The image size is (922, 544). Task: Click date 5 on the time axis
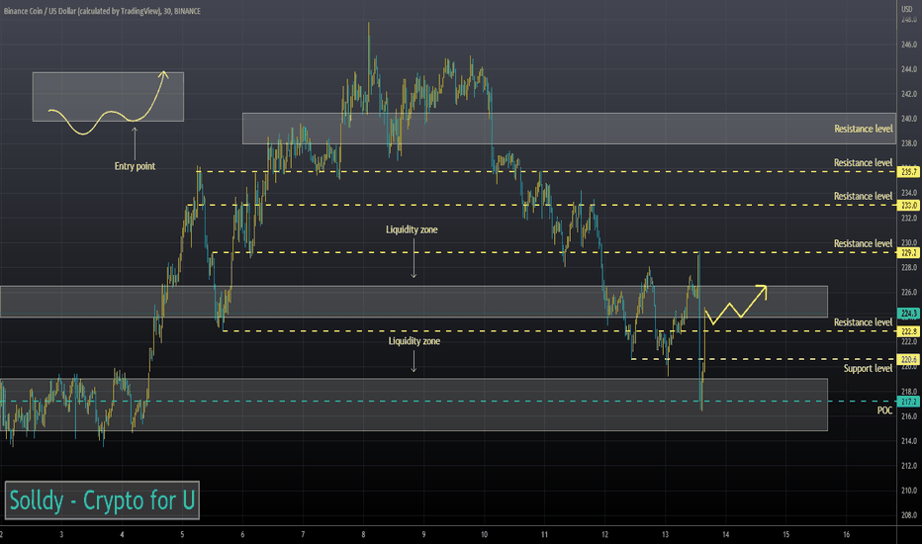(x=182, y=534)
